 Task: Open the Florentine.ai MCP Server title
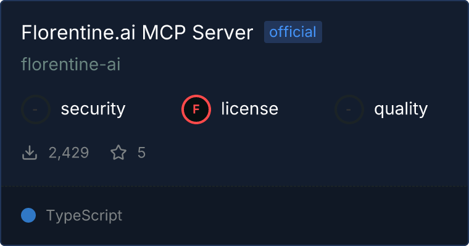tap(137, 32)
